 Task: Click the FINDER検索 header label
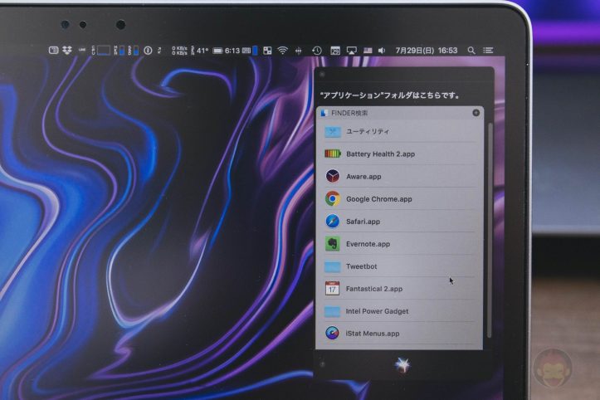coord(349,113)
